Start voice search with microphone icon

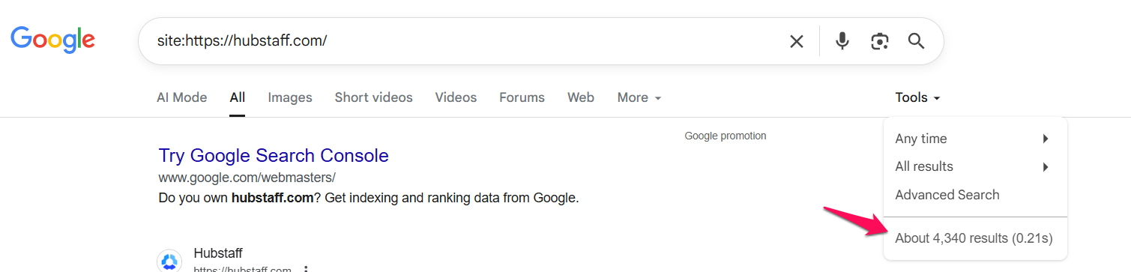(x=842, y=41)
